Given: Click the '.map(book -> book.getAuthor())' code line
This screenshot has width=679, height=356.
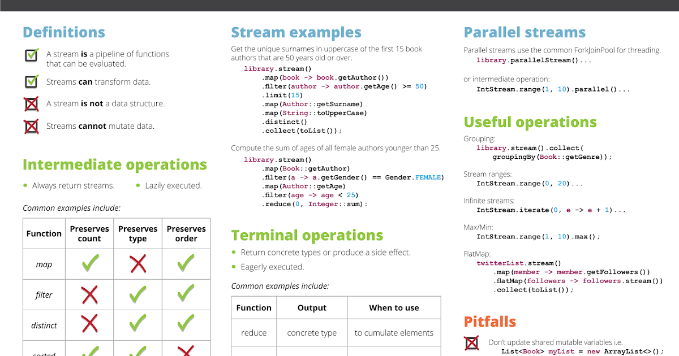Looking at the screenshot, I should [325, 77].
